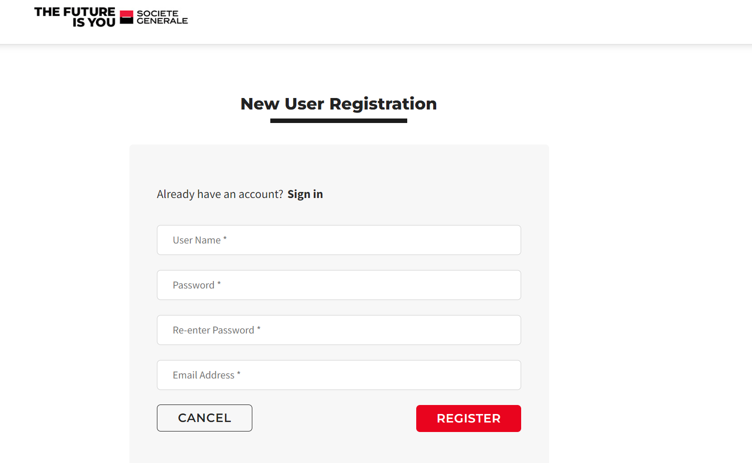752x463 pixels.
Task: Activate the Email Address input box
Action: [x=339, y=375]
